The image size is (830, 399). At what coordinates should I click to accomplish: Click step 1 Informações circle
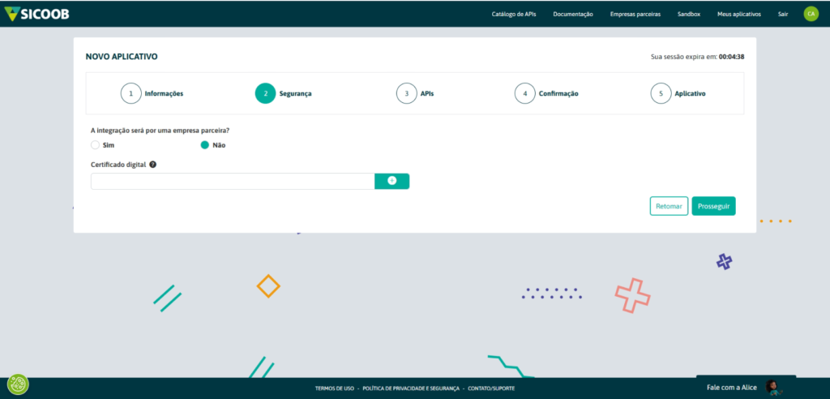pos(130,93)
